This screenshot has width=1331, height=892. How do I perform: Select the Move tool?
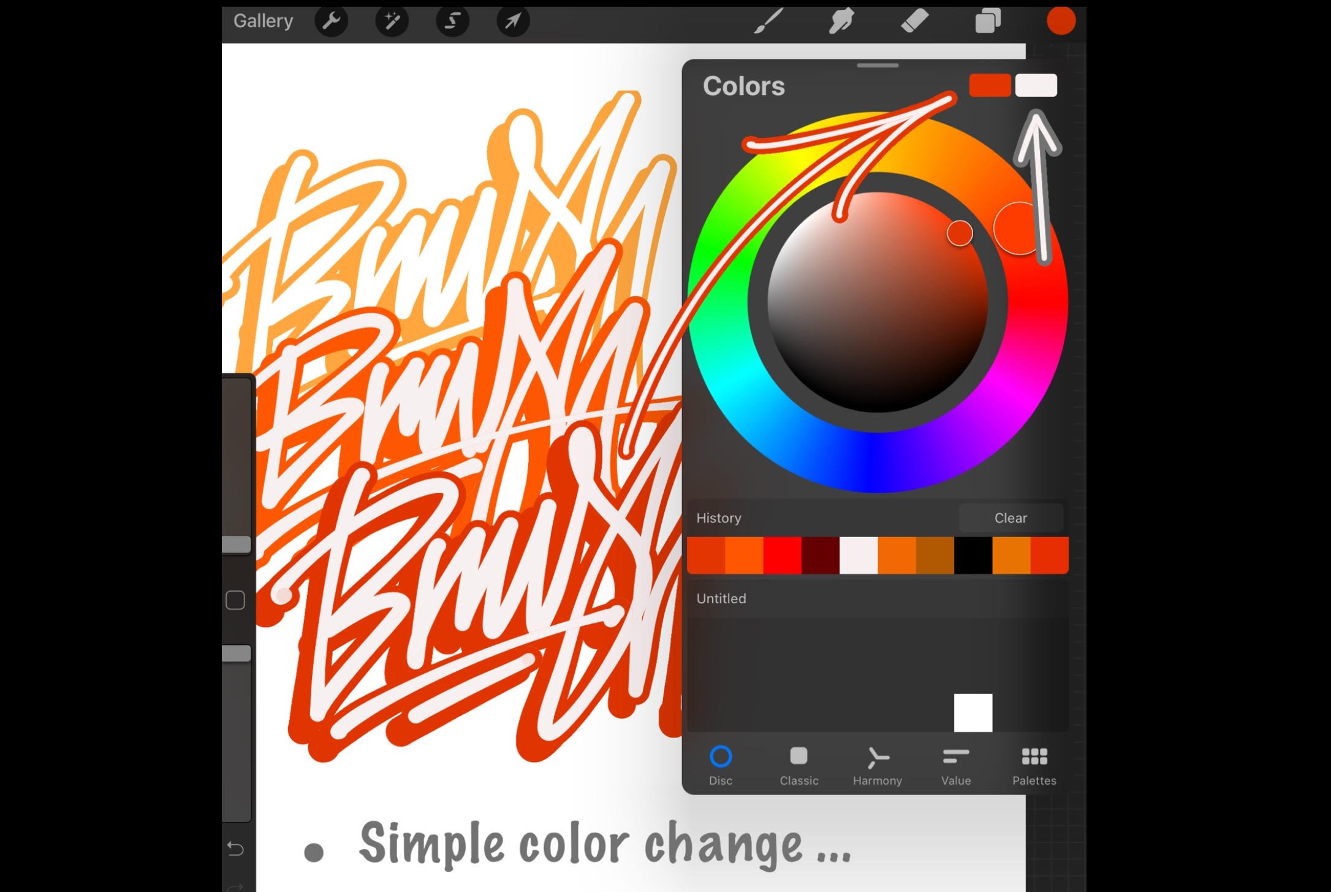coord(514,20)
